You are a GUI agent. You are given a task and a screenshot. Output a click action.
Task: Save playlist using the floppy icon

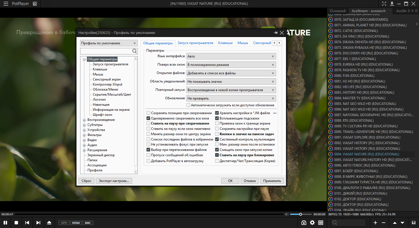(x=414, y=223)
